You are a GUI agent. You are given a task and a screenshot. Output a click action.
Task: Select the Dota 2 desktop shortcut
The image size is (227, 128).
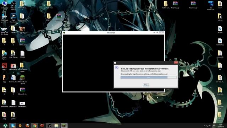(4, 66)
